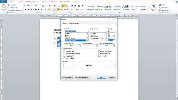Switch to the References (Ссылки) ribbon tab
This screenshot has height=100, width=178.
[45, 2]
